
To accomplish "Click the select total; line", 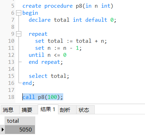I will pyautogui.click(x=49, y=76).
